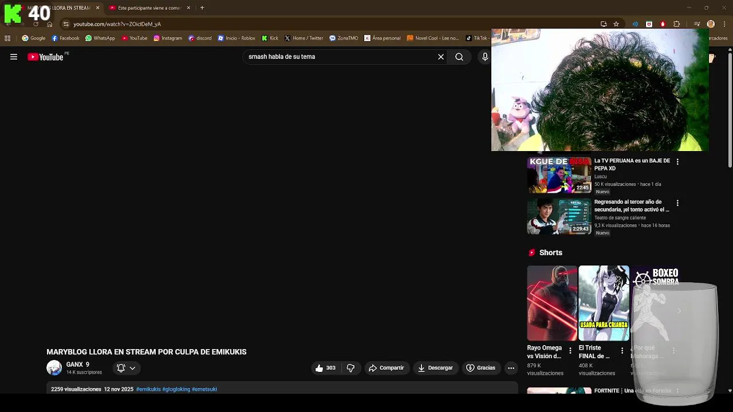Screen dimensions: 733x412
Task: Open the Facebook bookmark
Action: 65,38
